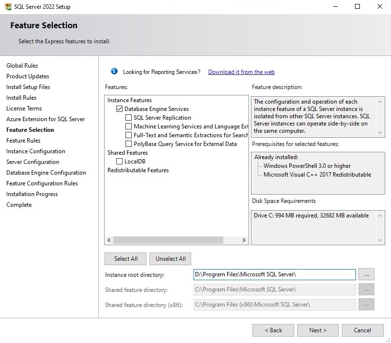Enable PolyBase Query Service checkbox
Screen dimensions: 391x343
click(x=128, y=144)
